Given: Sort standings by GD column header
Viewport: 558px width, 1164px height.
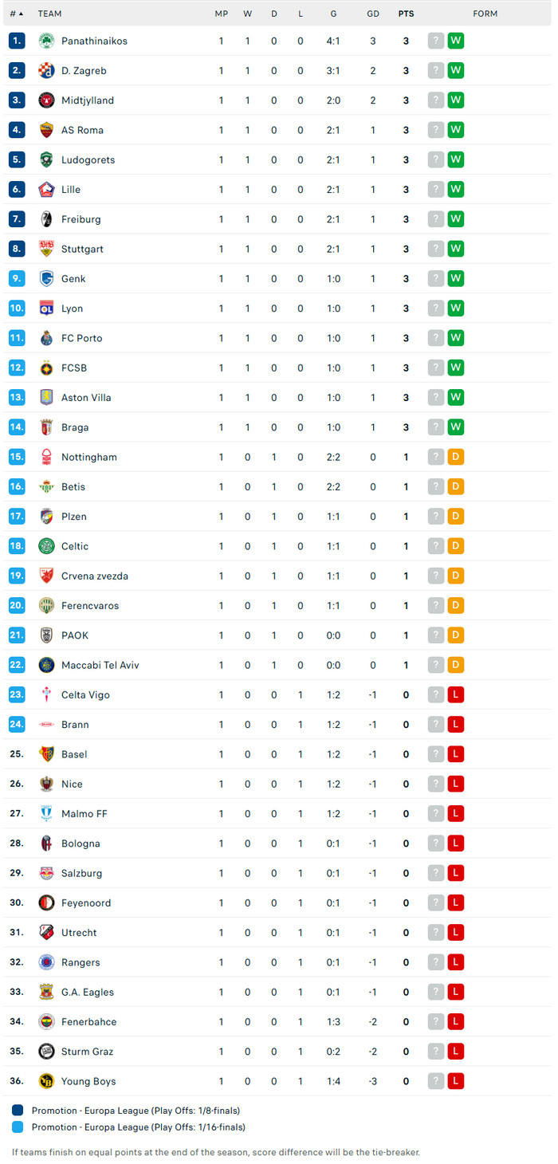Looking at the screenshot, I should point(373,14).
